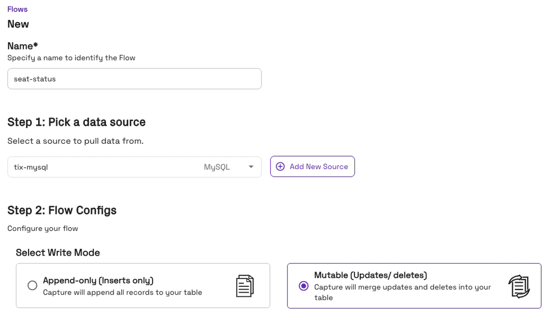Click the plus icon in Add New Source

click(280, 167)
